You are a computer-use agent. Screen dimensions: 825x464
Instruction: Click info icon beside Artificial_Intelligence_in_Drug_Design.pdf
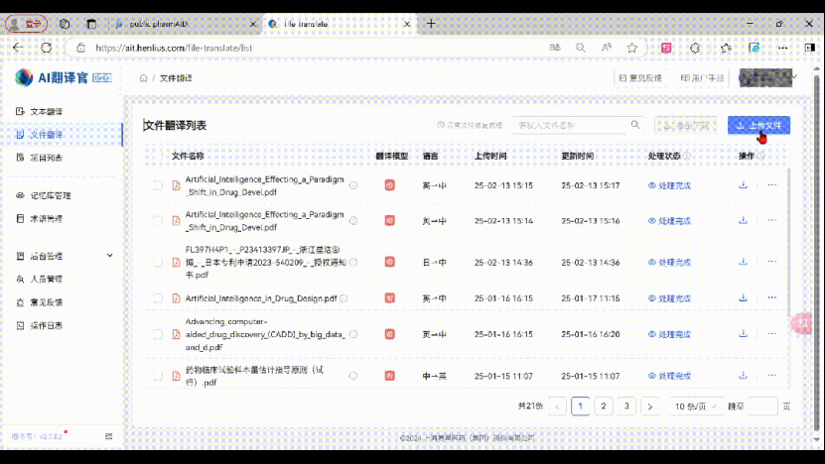[x=344, y=298]
